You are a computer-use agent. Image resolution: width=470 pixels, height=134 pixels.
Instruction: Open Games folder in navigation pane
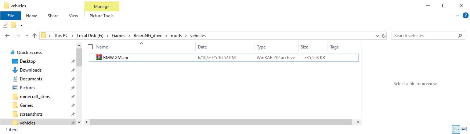coord(26,105)
